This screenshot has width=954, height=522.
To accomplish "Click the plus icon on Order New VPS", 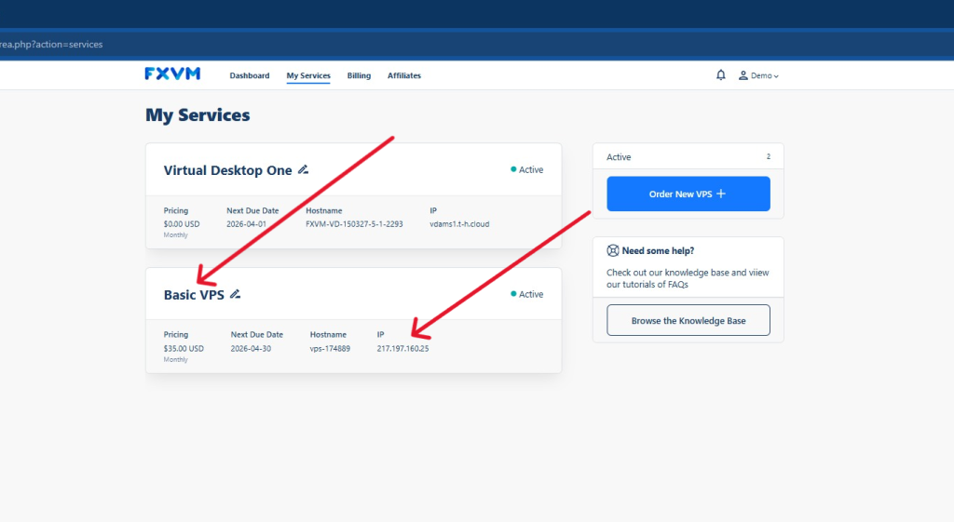I will pos(721,194).
